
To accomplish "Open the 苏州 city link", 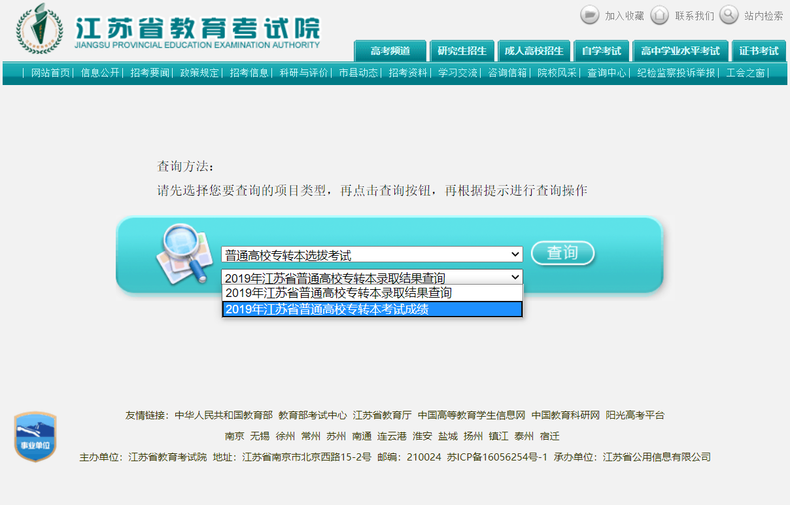I will 336,436.
